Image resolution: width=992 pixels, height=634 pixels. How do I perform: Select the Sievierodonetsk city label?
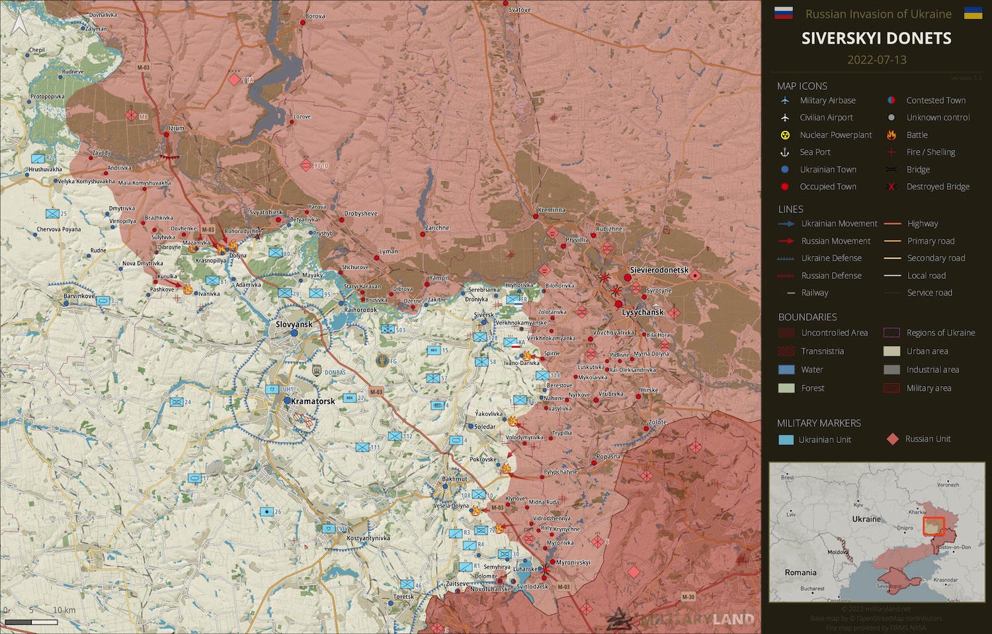pyautogui.click(x=659, y=270)
